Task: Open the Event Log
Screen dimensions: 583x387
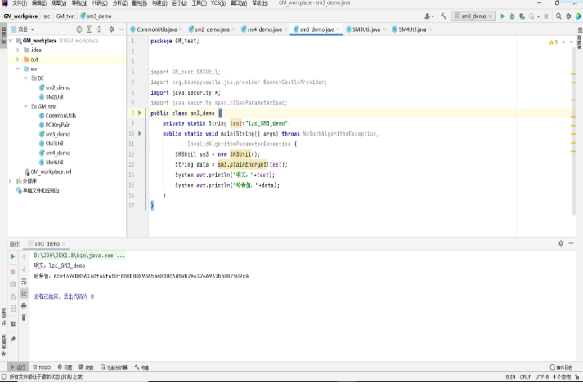Action: (x=562, y=367)
